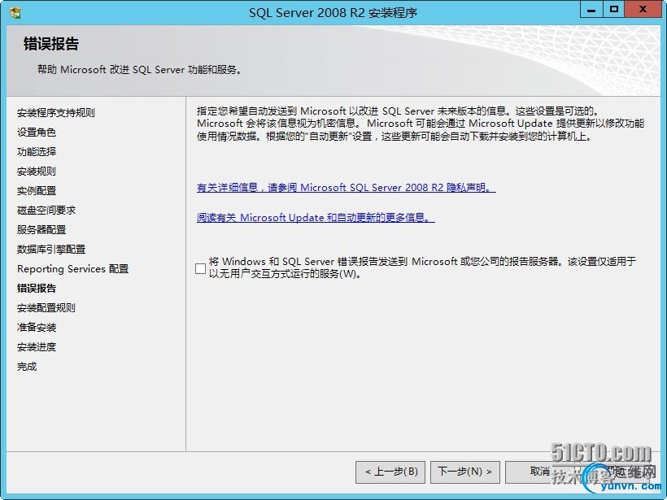Select 数据库引擎配置 step in sidebar
This screenshot has width=667, height=500.
point(51,250)
